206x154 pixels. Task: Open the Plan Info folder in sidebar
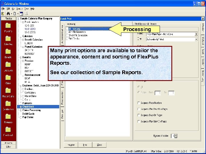click(8, 27)
